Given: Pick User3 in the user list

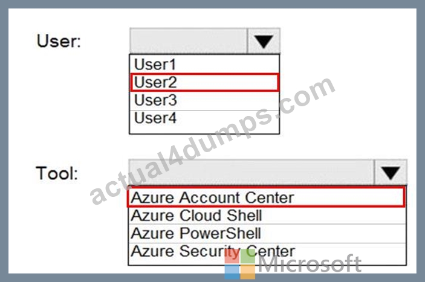Looking at the screenshot, I should click(204, 100).
